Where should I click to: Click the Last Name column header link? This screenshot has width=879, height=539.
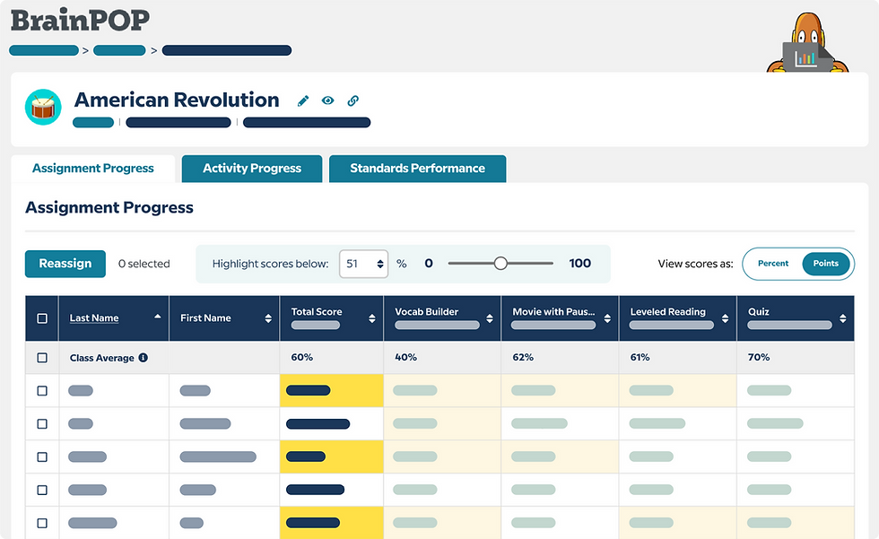[94, 317]
